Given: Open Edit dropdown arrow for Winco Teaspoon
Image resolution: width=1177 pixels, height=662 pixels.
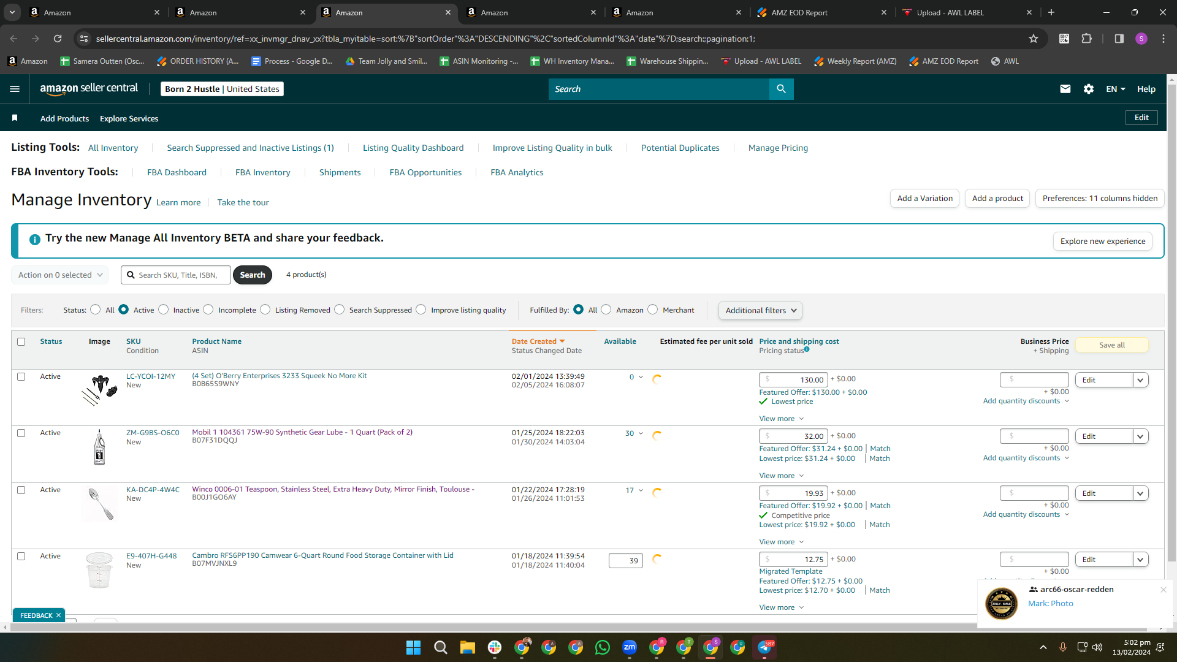Looking at the screenshot, I should click(1140, 493).
